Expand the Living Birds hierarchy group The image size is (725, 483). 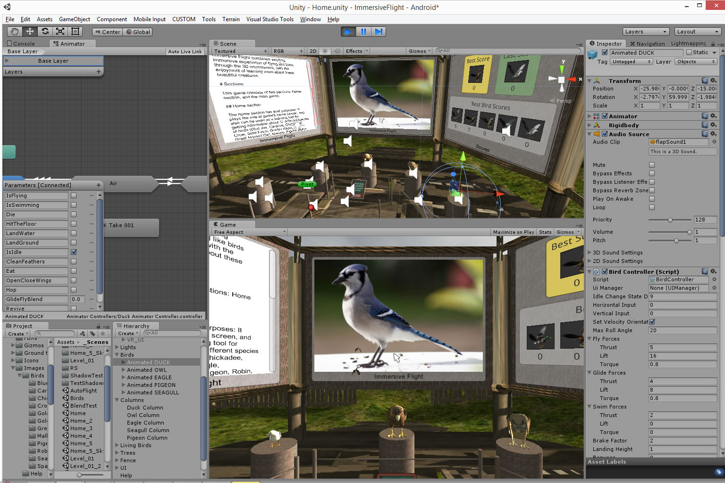(117, 445)
